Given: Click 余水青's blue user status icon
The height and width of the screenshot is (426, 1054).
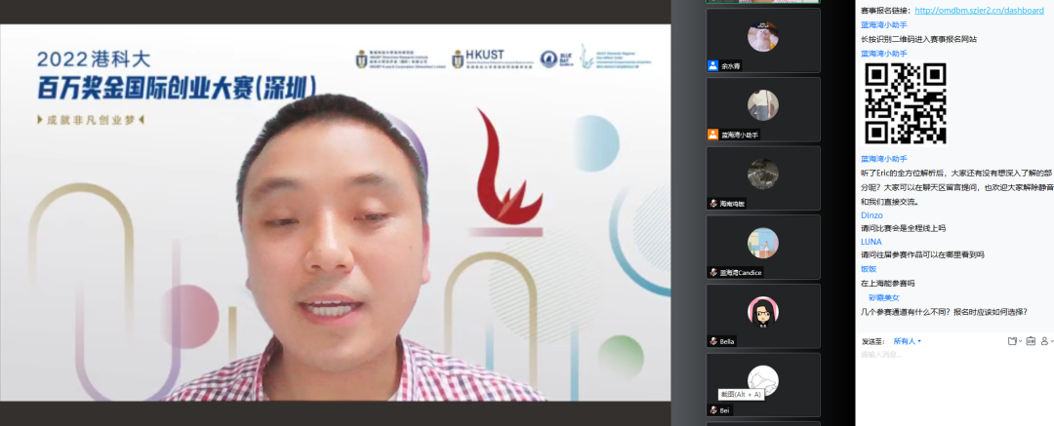Looking at the screenshot, I should click(713, 66).
